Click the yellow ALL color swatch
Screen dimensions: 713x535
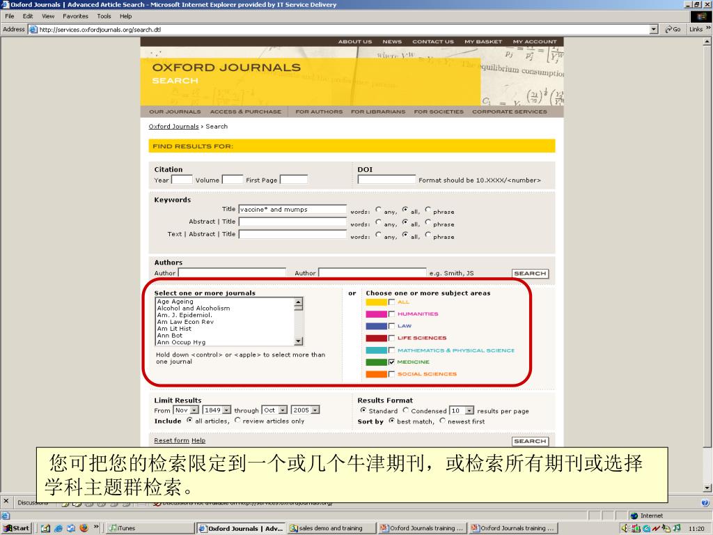coord(376,302)
